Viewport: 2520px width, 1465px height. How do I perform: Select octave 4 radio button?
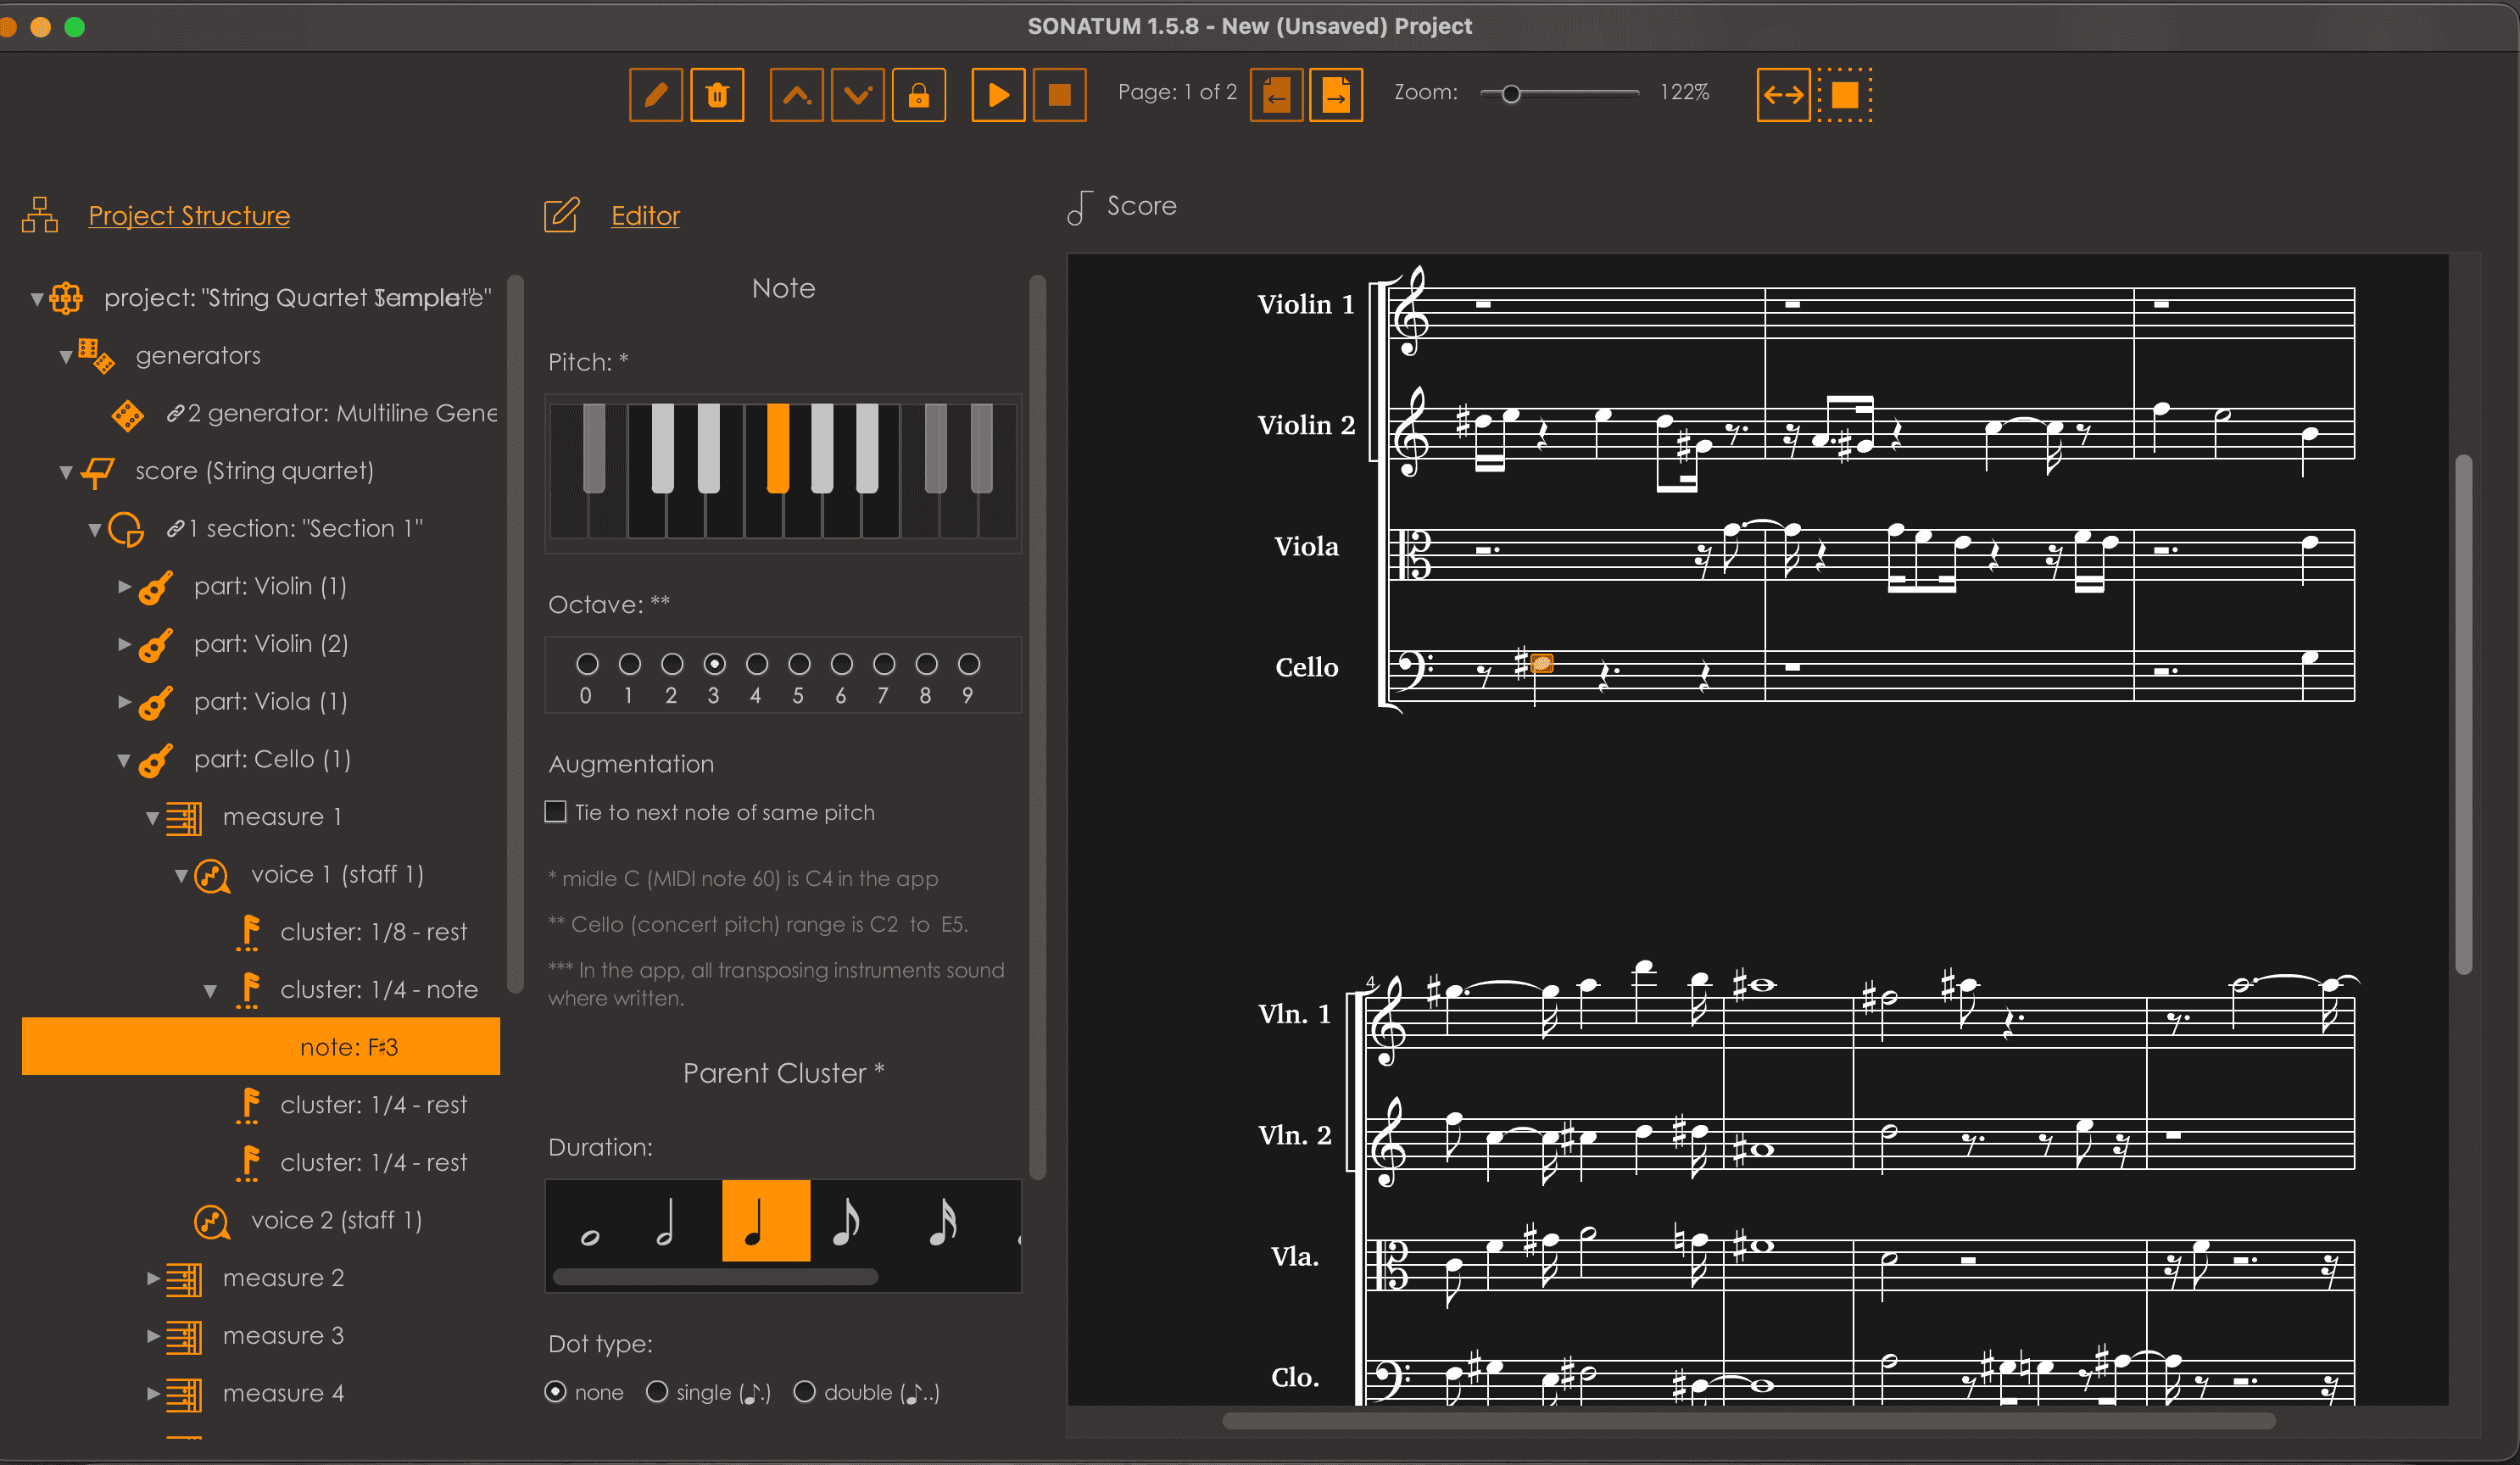(756, 664)
